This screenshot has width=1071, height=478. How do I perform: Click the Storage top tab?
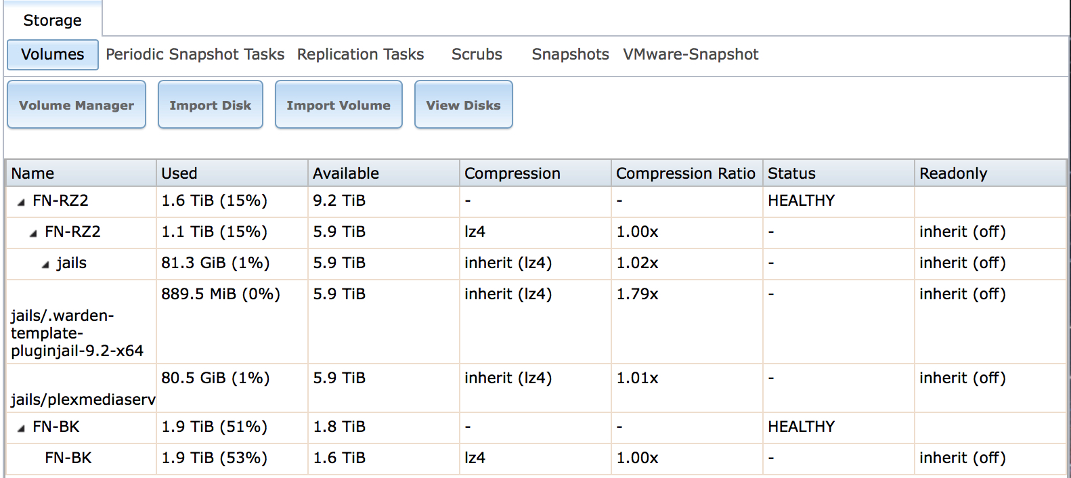(53, 20)
